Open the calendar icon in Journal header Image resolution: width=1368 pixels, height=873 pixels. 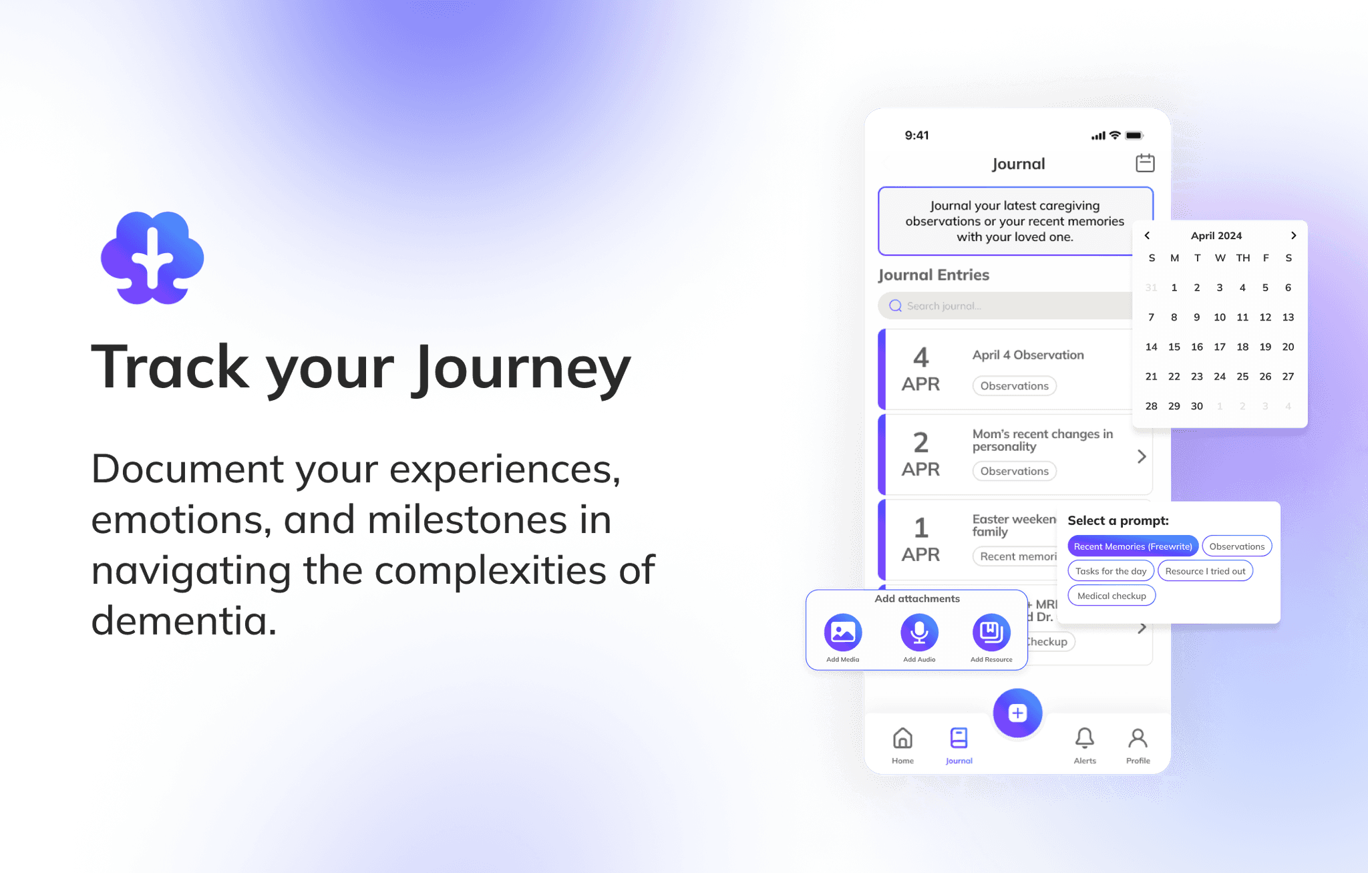coord(1145,163)
